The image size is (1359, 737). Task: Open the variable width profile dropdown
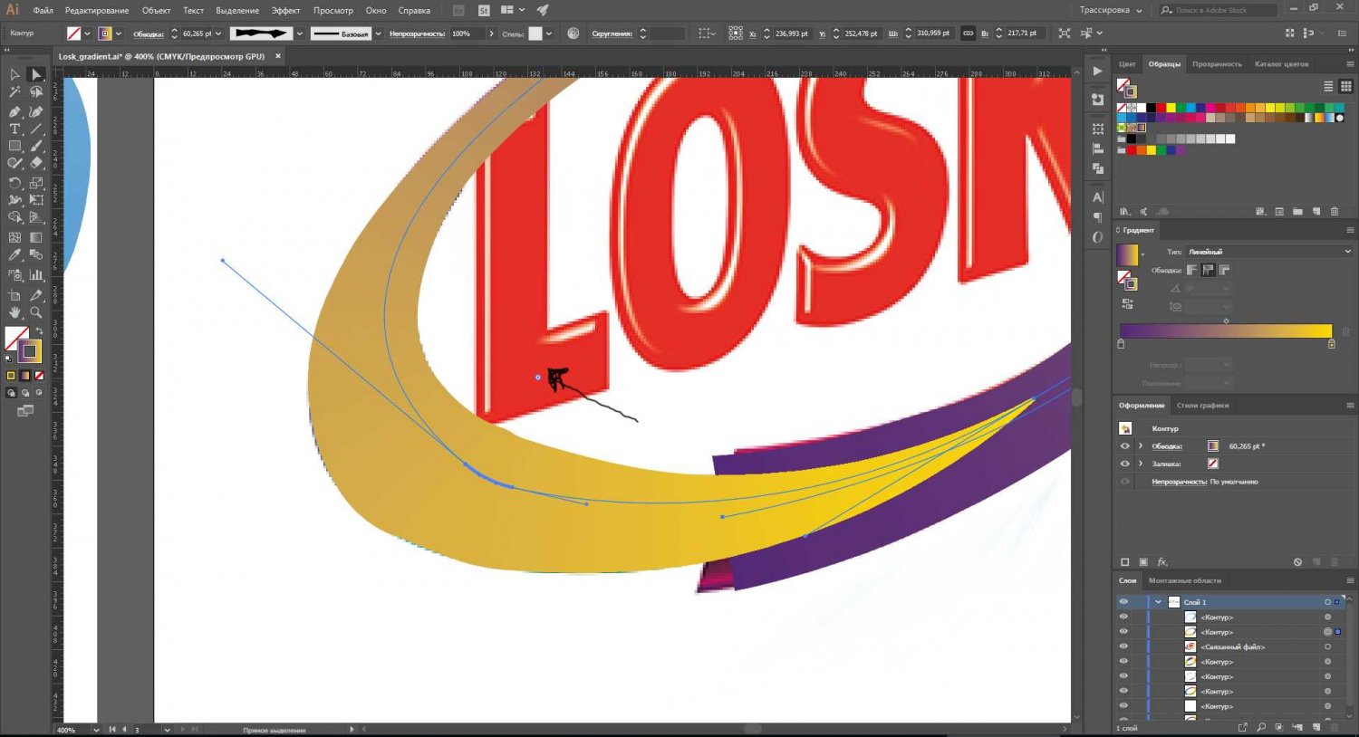(299, 33)
